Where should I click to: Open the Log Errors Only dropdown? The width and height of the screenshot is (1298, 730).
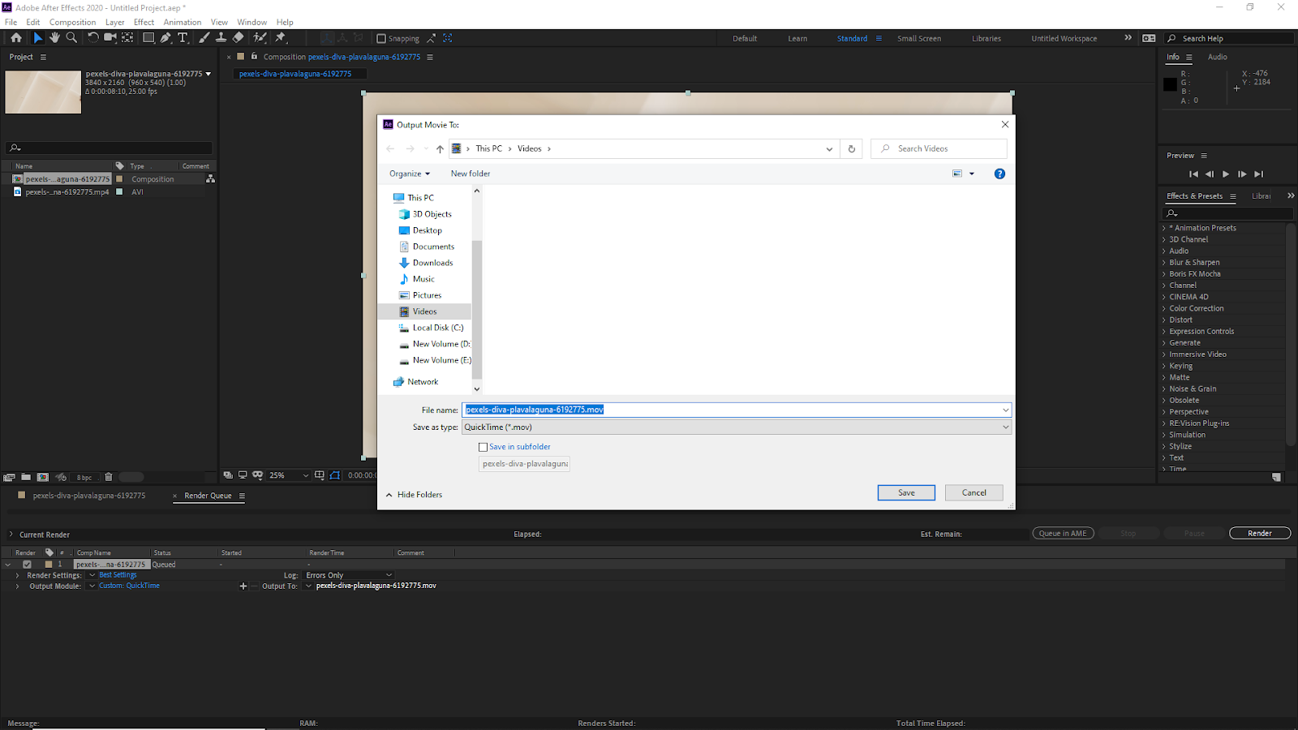pos(349,575)
